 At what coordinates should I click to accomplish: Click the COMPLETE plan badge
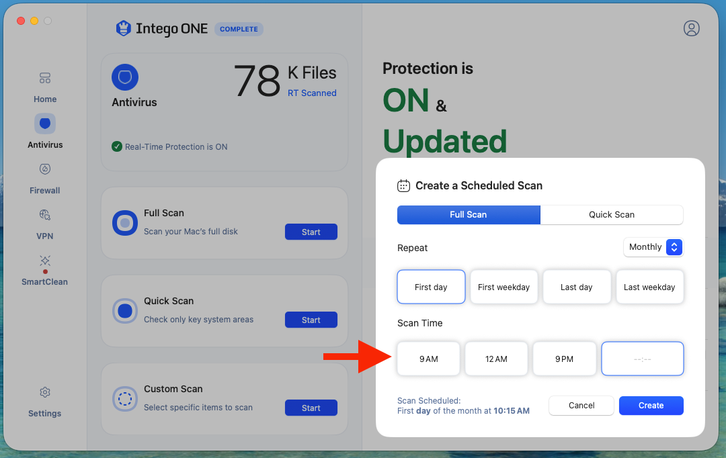[239, 29]
